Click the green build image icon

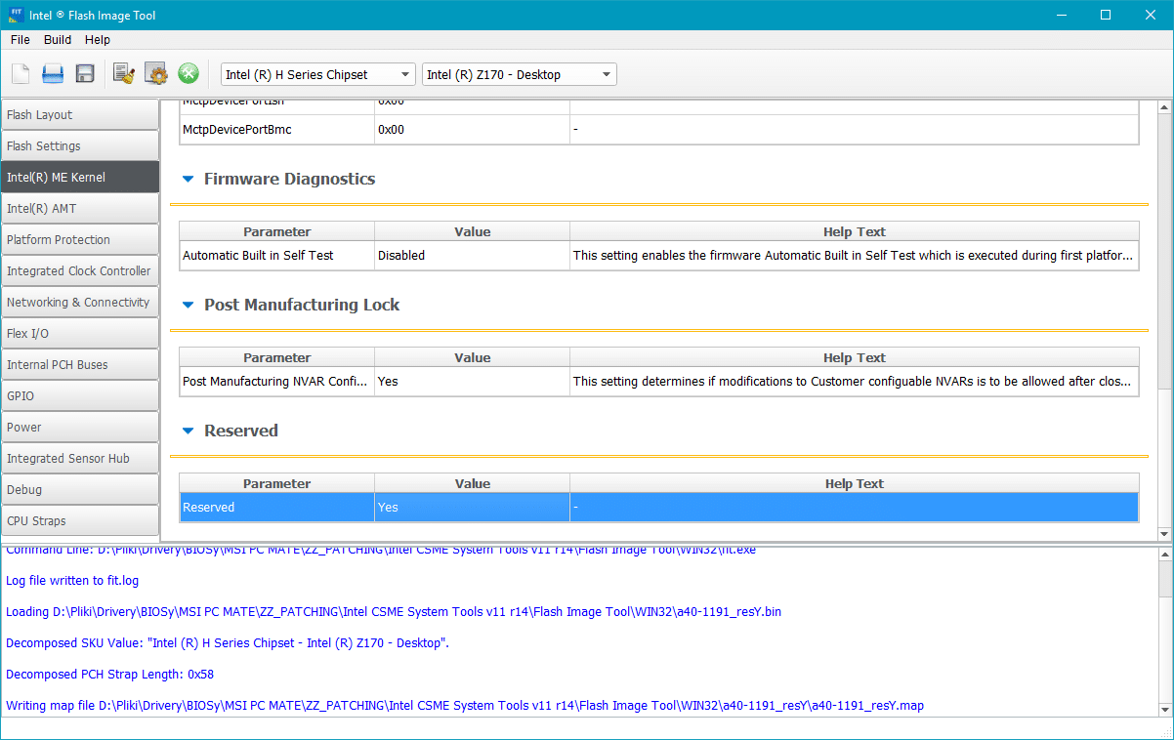click(x=188, y=74)
